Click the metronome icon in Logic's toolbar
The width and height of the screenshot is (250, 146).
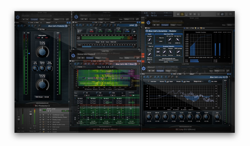(199, 14)
